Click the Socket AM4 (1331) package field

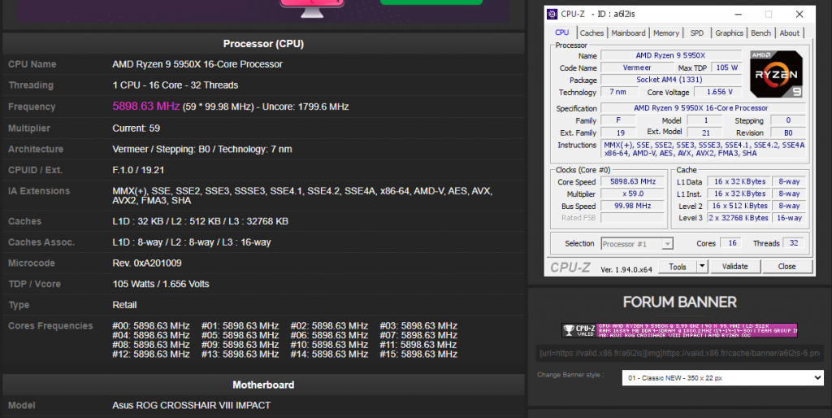click(x=670, y=80)
